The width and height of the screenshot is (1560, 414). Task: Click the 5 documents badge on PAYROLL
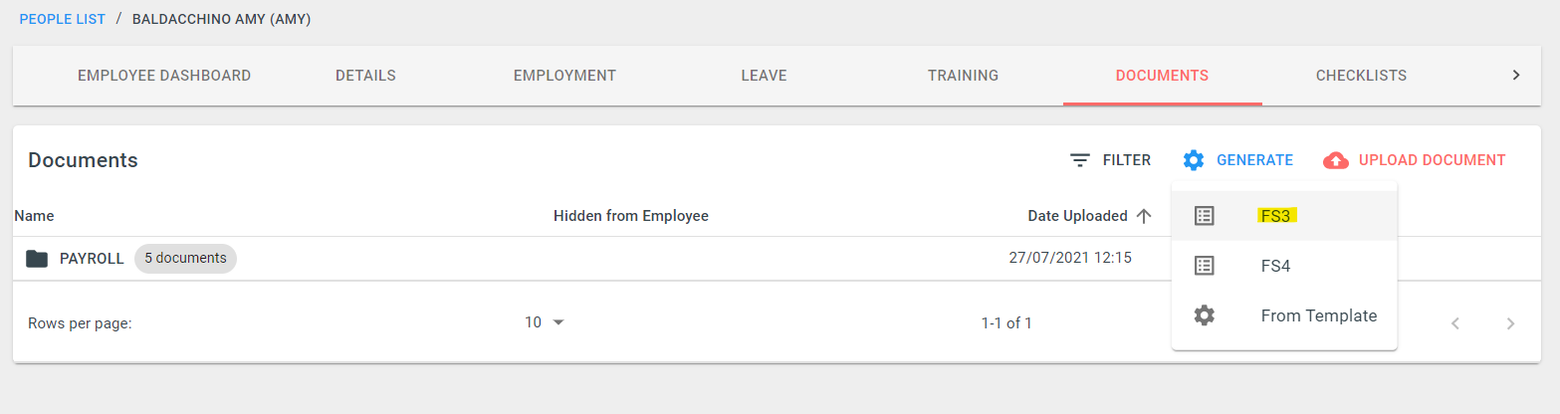pos(185,259)
